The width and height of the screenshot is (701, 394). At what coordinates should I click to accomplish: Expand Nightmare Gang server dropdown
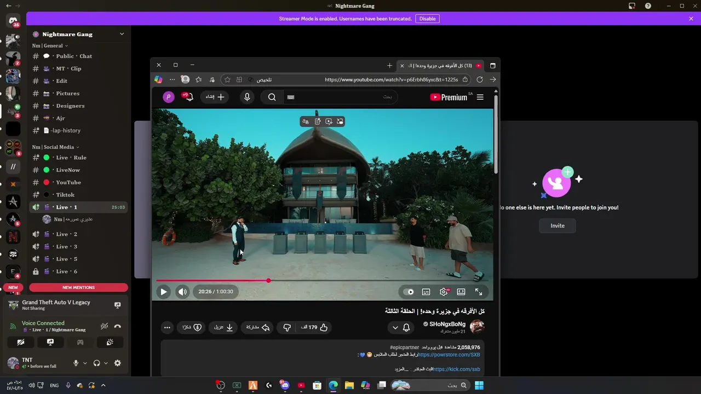[x=122, y=34]
